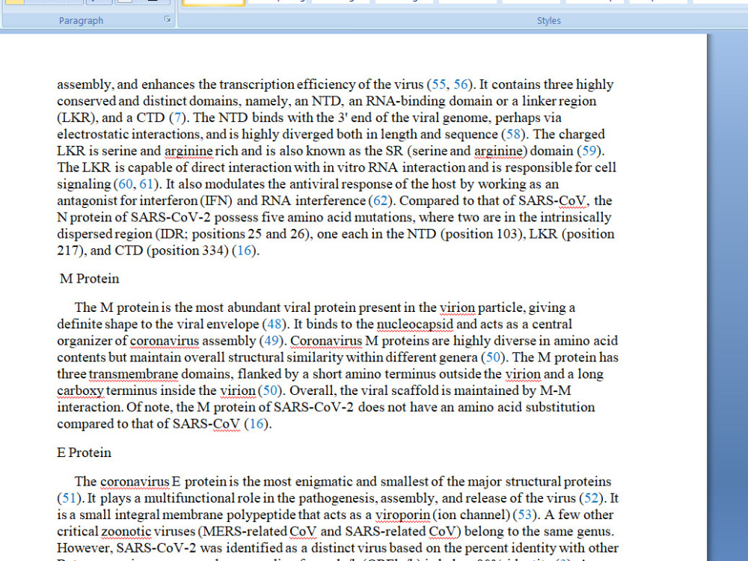Viewport: 748px width, 561px height.
Task: Open citation 16 after position 334
Action: pyautogui.click(x=244, y=251)
